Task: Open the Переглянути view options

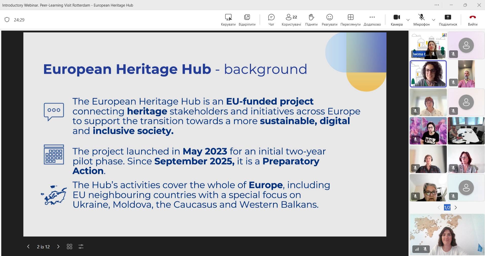Action: pos(351,20)
